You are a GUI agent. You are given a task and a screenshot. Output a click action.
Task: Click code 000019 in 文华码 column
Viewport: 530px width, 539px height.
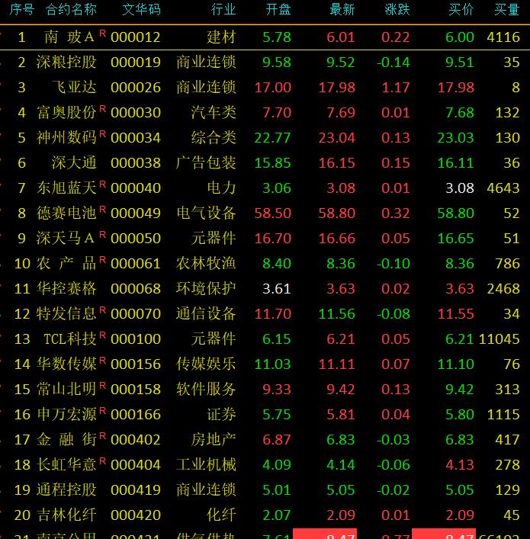[136, 63]
